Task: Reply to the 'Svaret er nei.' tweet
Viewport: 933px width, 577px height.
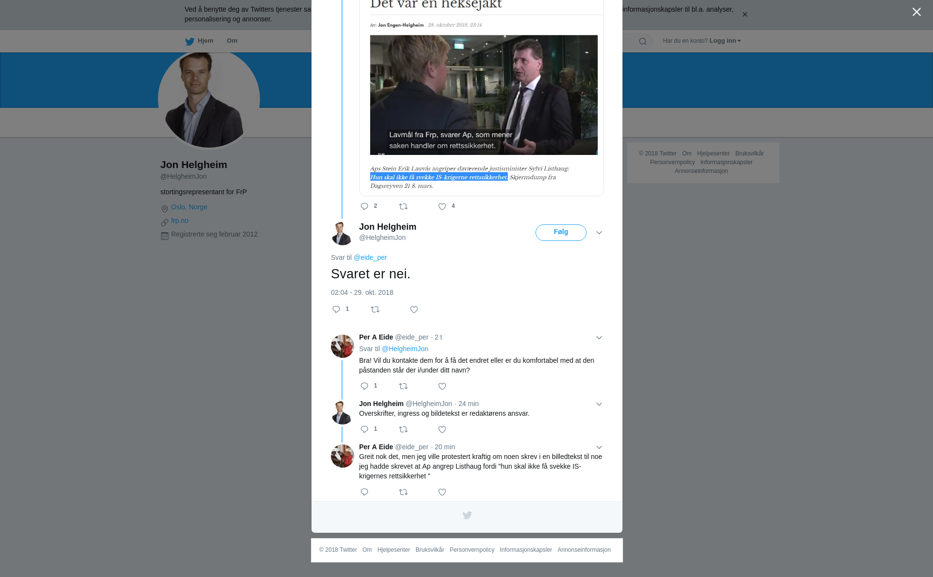Action: click(x=336, y=310)
